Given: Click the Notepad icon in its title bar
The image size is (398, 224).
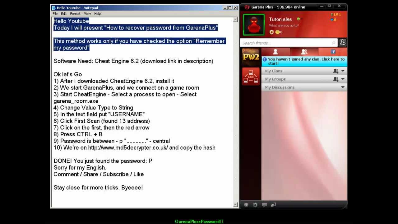Looking at the screenshot, I should [54, 8].
